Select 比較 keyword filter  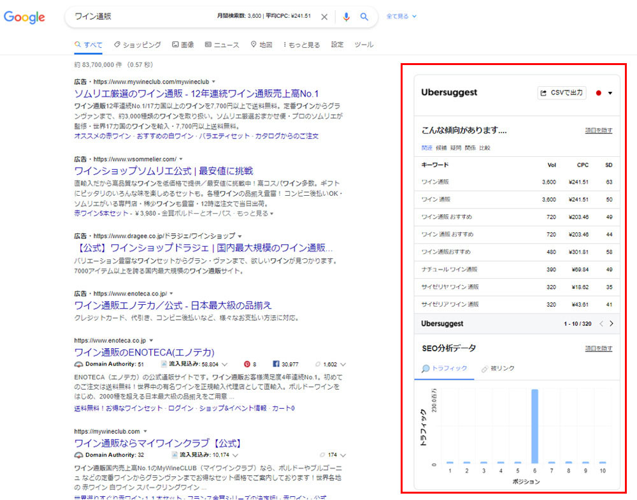pos(485,148)
